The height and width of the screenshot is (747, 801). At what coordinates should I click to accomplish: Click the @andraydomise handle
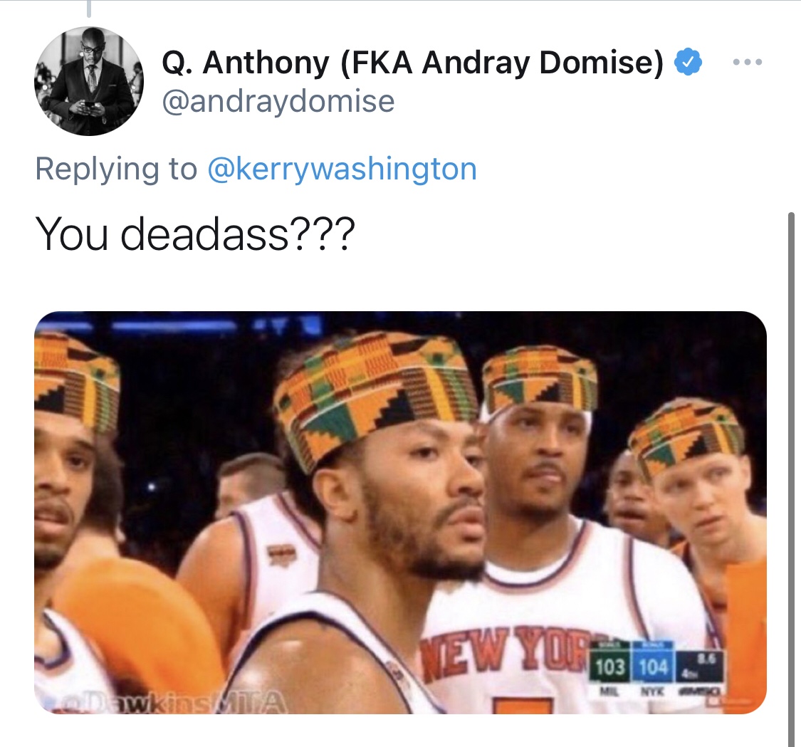[x=278, y=101]
